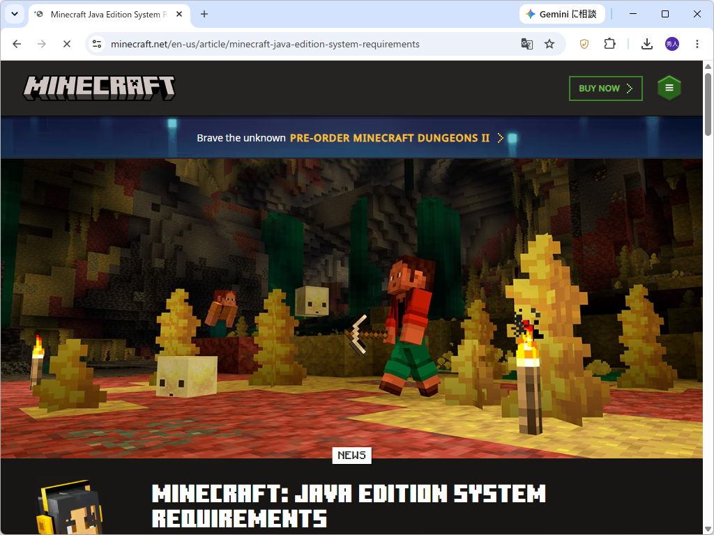Viewport: 714px width, 535px height.
Task: Click the URL address field
Action: (x=313, y=44)
